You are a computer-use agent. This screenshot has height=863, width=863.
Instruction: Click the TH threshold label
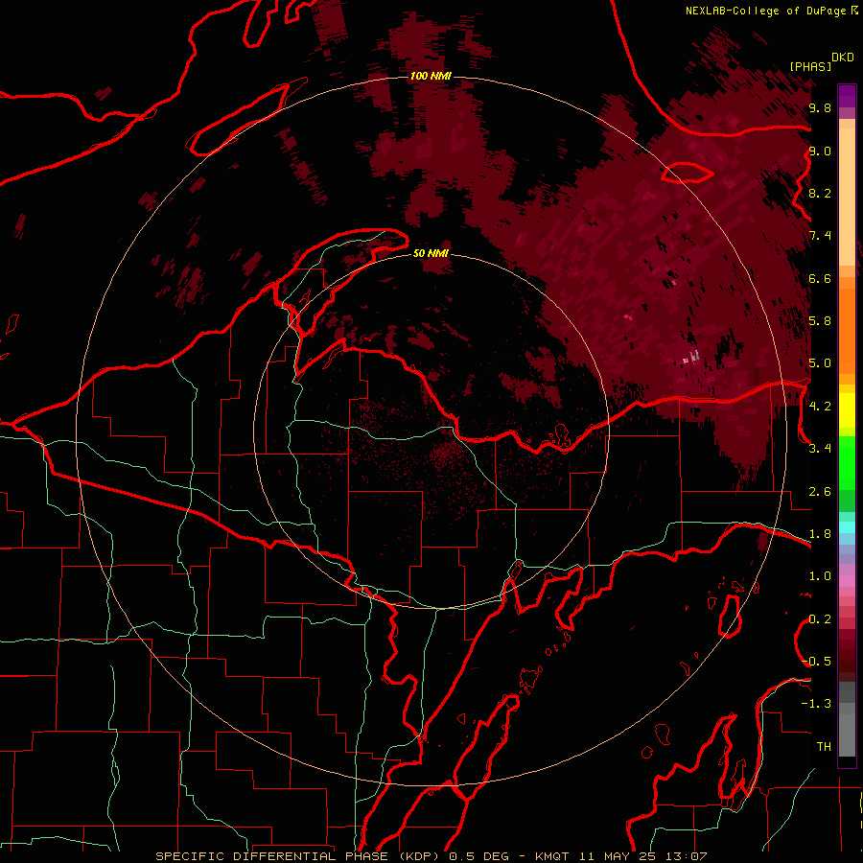pos(824,747)
